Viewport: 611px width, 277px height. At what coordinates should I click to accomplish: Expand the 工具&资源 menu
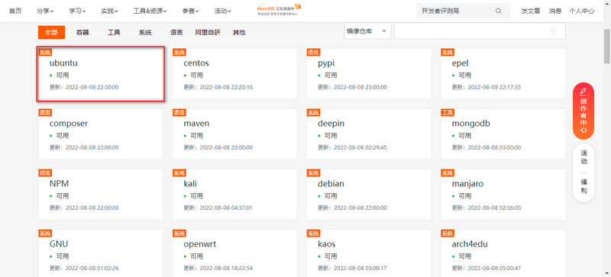150,11
